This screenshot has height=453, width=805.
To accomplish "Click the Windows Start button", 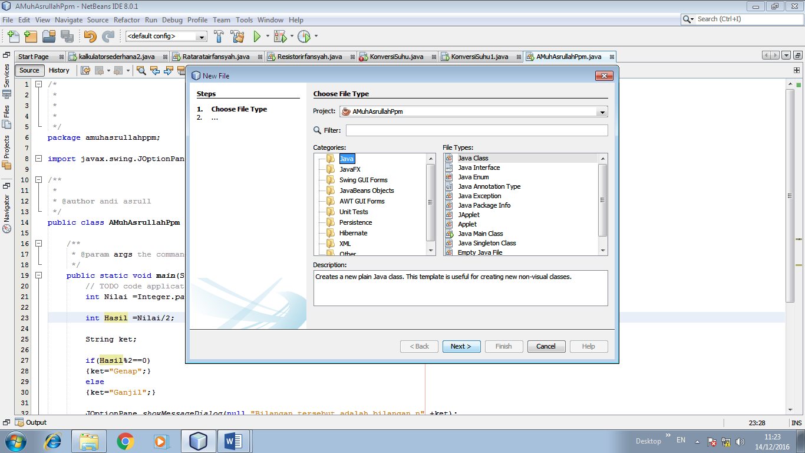I will pos(16,441).
